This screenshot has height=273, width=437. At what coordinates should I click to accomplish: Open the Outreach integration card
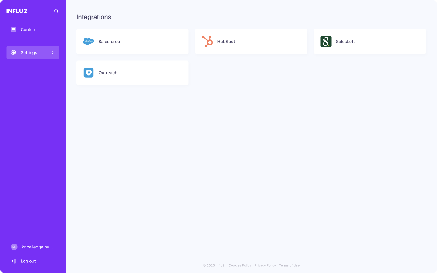[132, 72]
